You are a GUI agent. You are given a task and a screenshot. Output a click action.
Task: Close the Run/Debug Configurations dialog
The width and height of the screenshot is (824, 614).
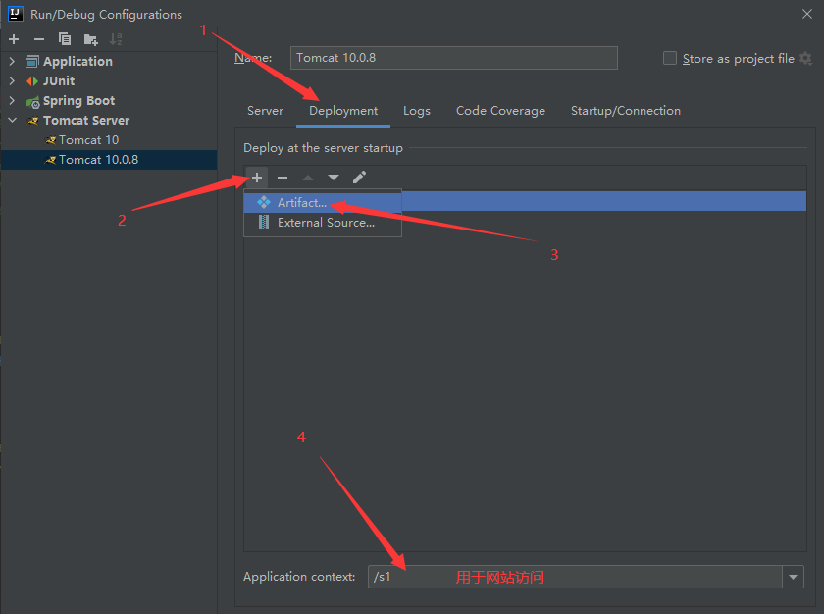(807, 14)
